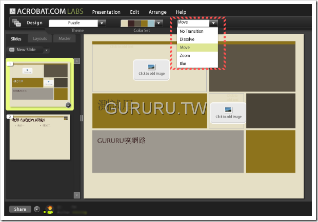Click the Puzzle theme combo box
This screenshot has height=222, width=318.
point(77,23)
